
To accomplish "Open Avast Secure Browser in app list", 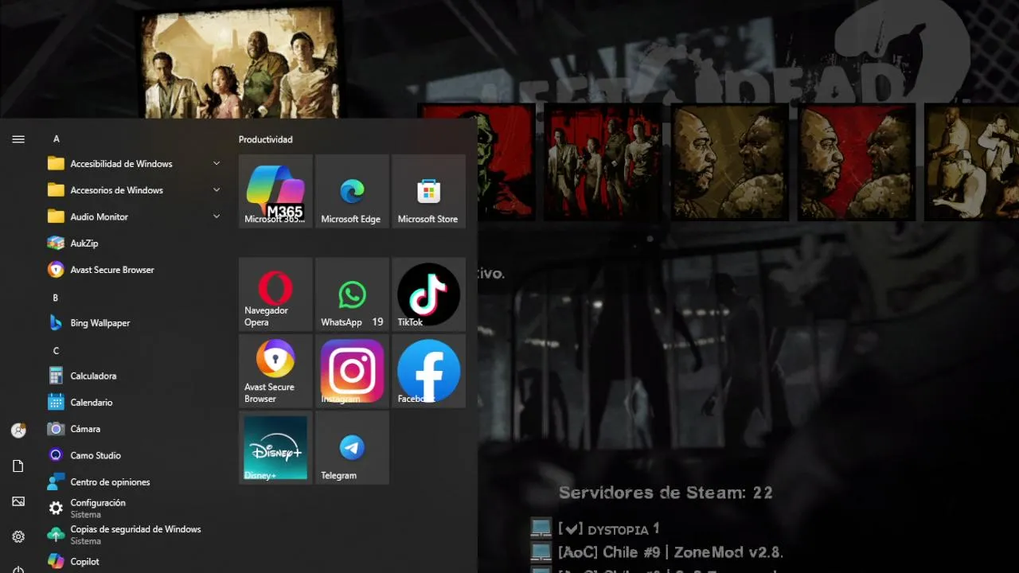I will 135,270.
